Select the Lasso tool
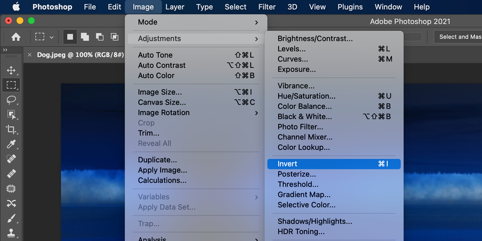The image size is (482, 241). click(x=11, y=100)
